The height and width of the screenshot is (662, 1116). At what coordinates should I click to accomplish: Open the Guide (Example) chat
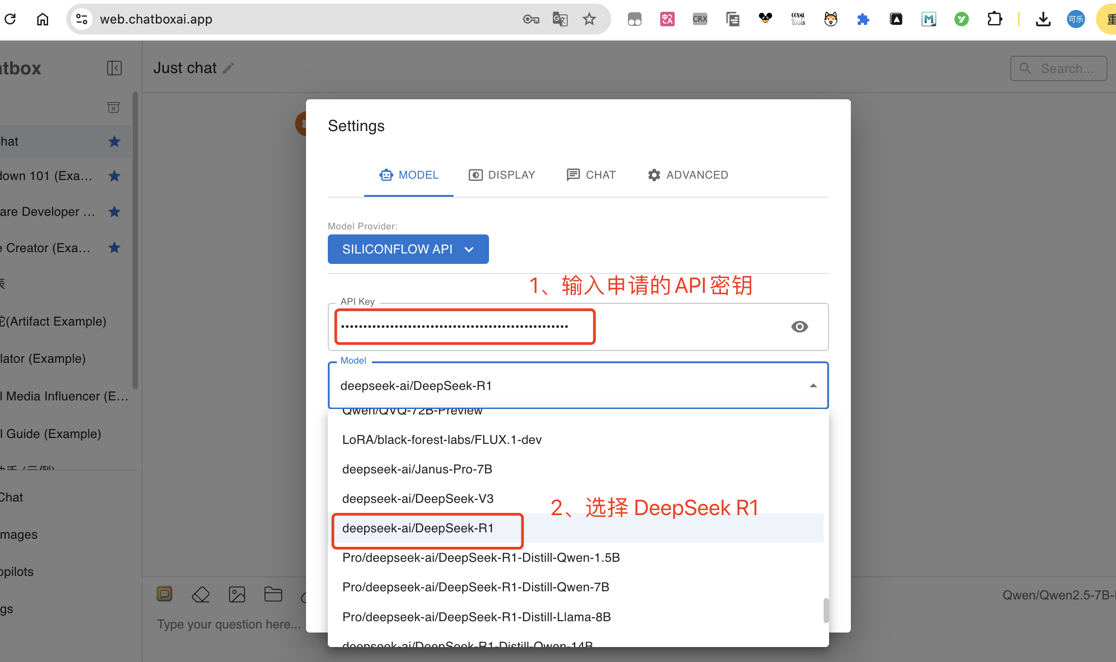click(x=66, y=433)
